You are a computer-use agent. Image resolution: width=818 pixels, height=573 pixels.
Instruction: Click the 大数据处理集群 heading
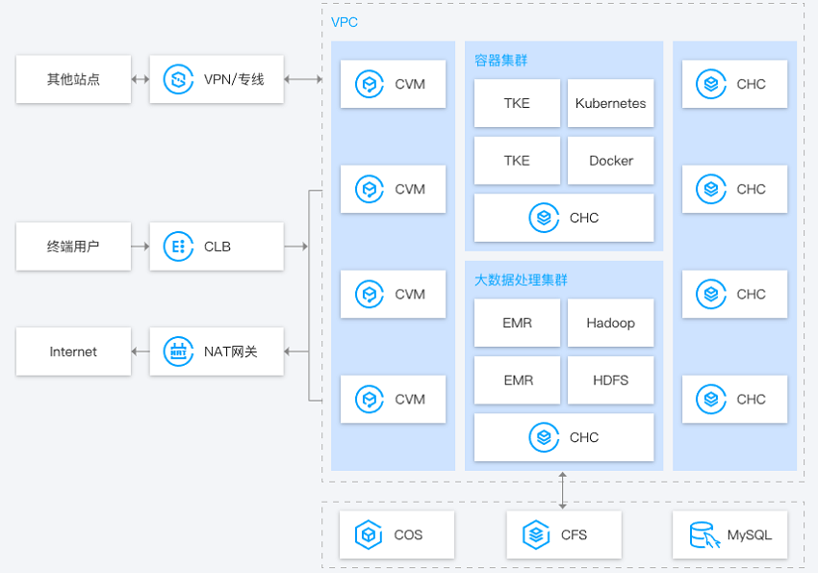[521, 280]
